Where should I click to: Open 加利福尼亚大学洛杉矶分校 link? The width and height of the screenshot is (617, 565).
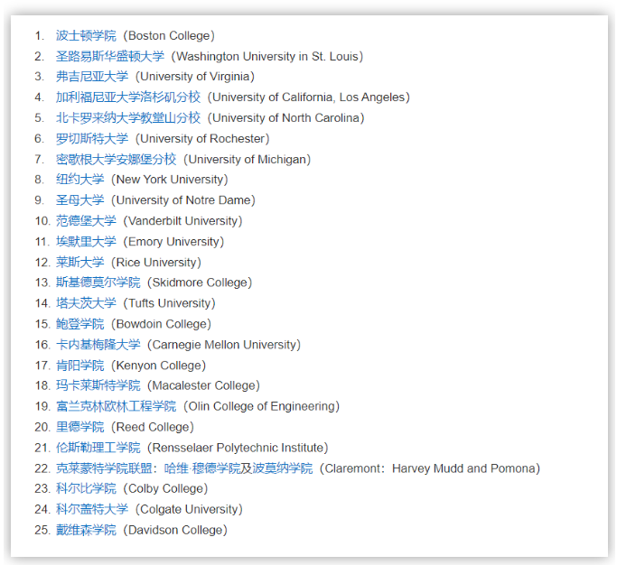click(x=128, y=97)
